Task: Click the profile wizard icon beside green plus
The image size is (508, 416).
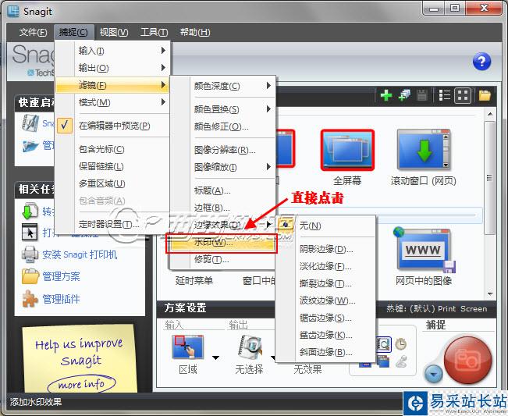Action: click(x=404, y=95)
